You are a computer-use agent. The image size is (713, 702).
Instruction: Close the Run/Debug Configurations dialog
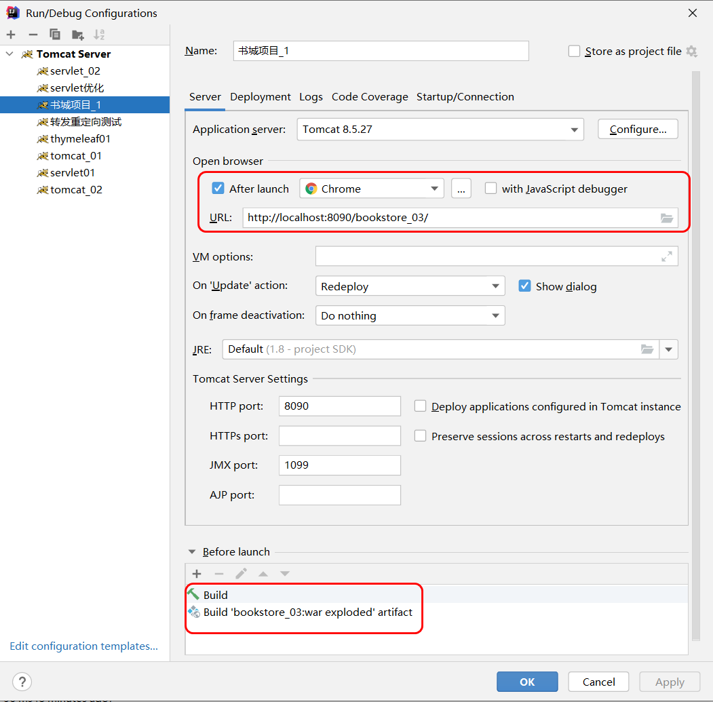[693, 13]
